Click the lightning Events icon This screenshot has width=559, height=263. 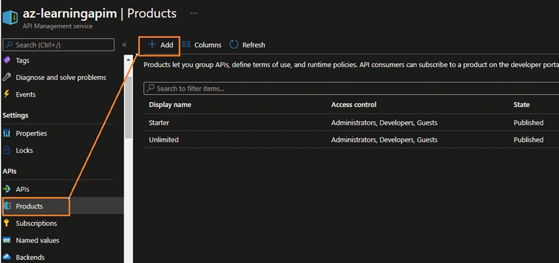coord(7,94)
